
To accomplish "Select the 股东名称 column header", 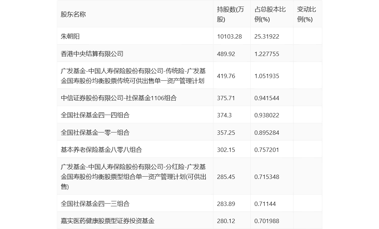I will [x=73, y=14].
